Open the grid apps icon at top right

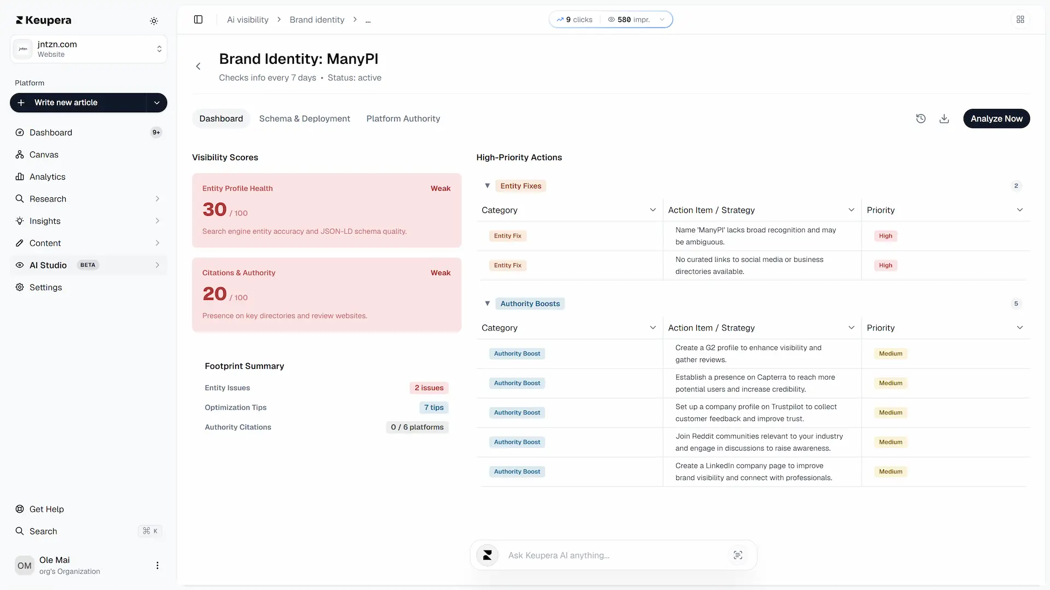pyautogui.click(x=1020, y=20)
